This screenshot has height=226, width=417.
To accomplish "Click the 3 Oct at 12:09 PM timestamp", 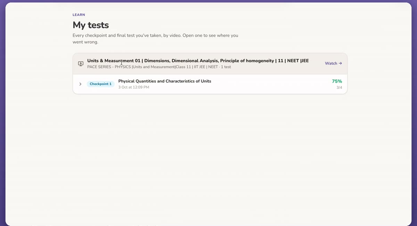I will pos(134,87).
